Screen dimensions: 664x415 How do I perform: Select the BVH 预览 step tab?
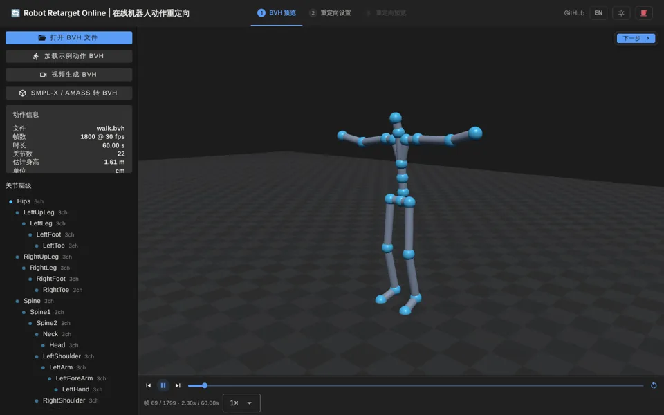(277, 13)
